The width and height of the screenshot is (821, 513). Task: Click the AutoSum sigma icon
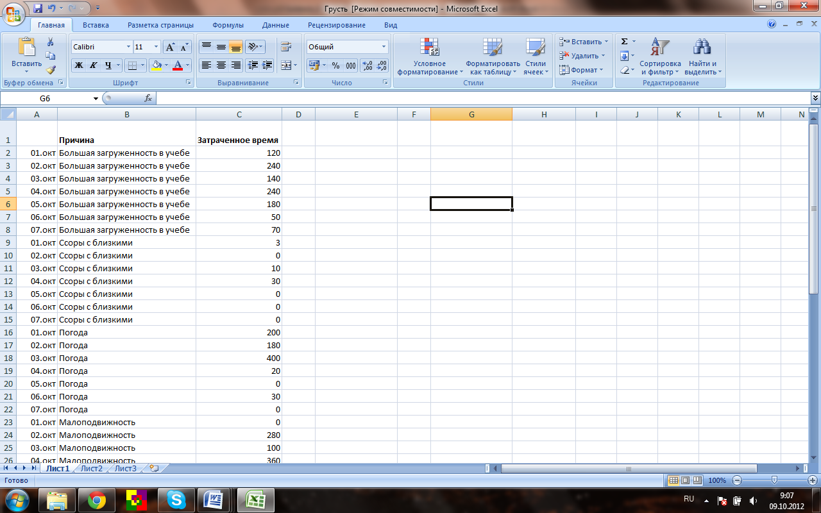624,42
